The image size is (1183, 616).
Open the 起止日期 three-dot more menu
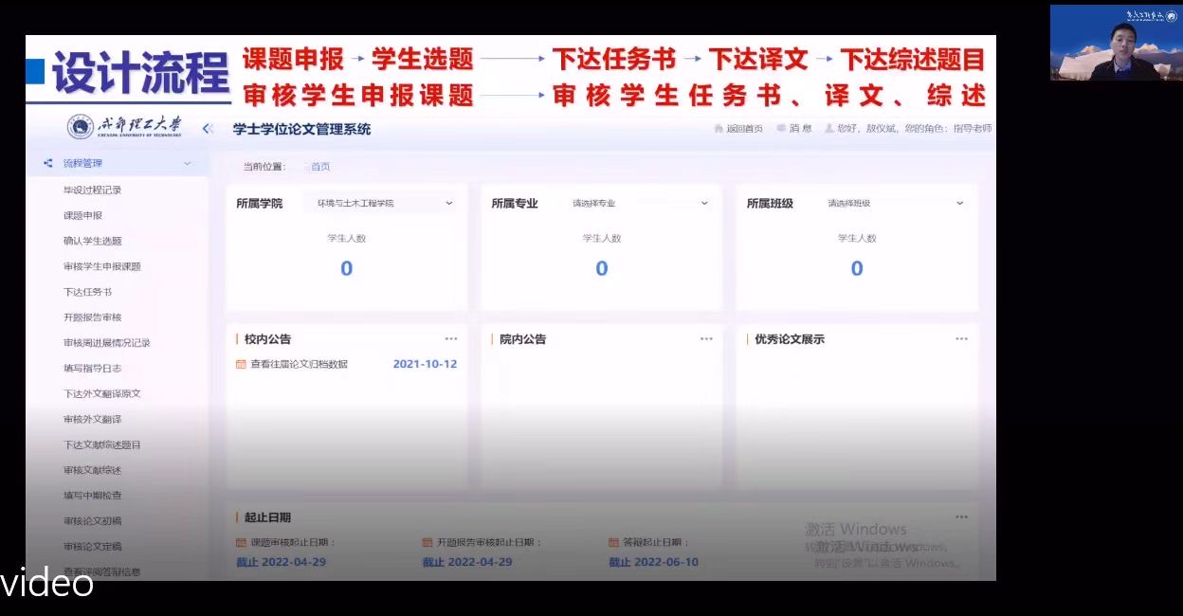(x=961, y=517)
